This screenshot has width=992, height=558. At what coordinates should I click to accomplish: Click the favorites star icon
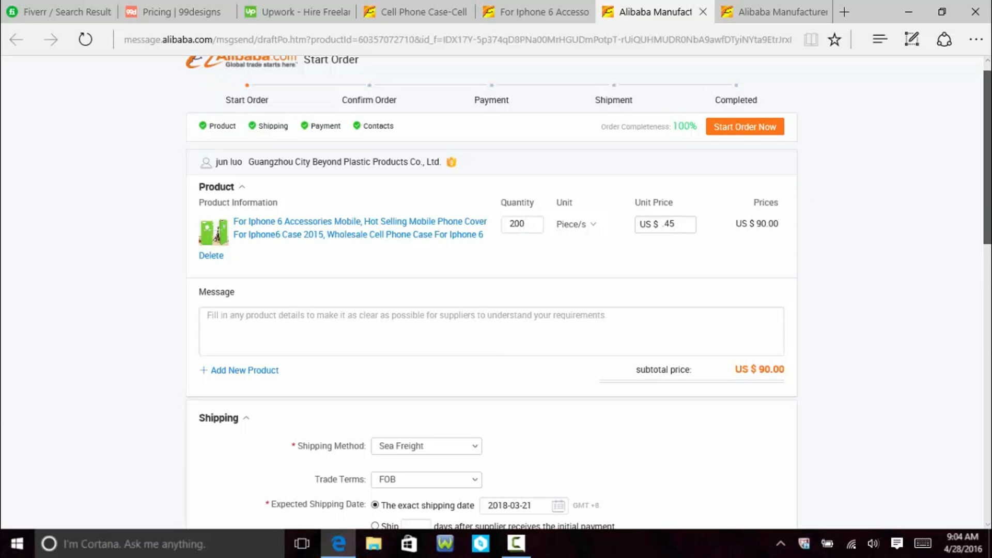[834, 39]
